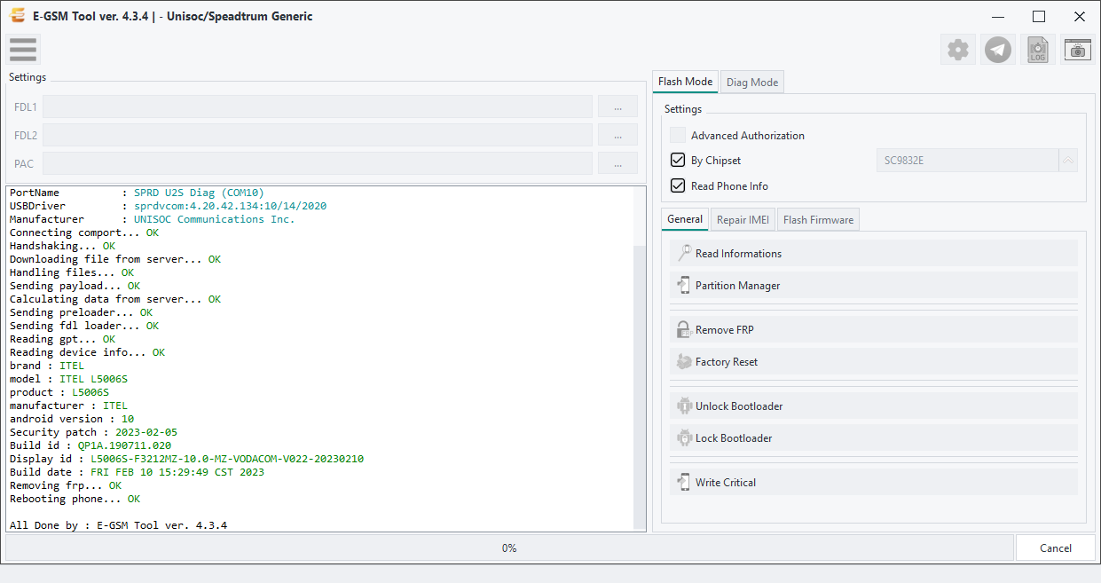Image resolution: width=1101 pixels, height=583 pixels.
Task: Click the 'Build id : QP1A.190711.020' line
Action: click(90, 445)
